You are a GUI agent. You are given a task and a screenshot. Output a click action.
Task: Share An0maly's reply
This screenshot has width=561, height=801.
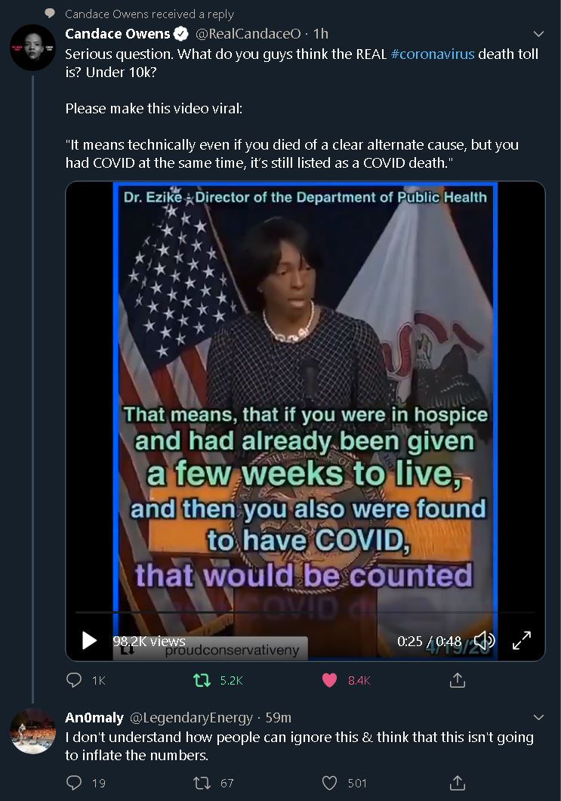[x=458, y=783]
